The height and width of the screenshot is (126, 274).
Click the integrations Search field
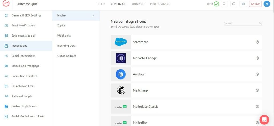[x=241, y=23]
